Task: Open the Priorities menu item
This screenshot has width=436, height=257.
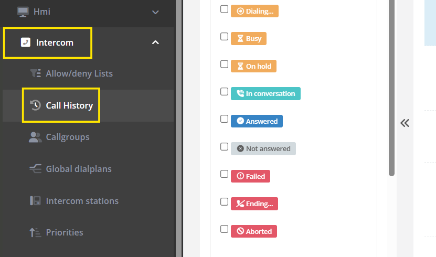Action: click(x=65, y=232)
